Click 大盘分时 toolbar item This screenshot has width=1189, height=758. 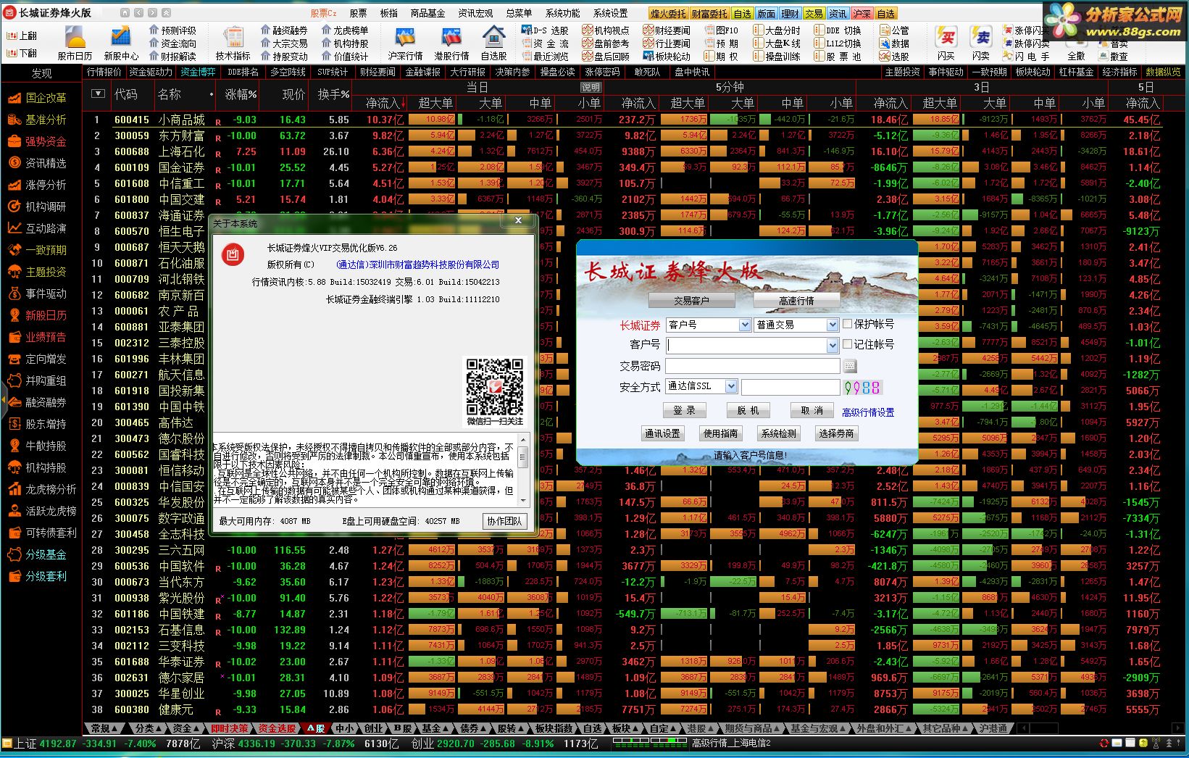[777, 30]
